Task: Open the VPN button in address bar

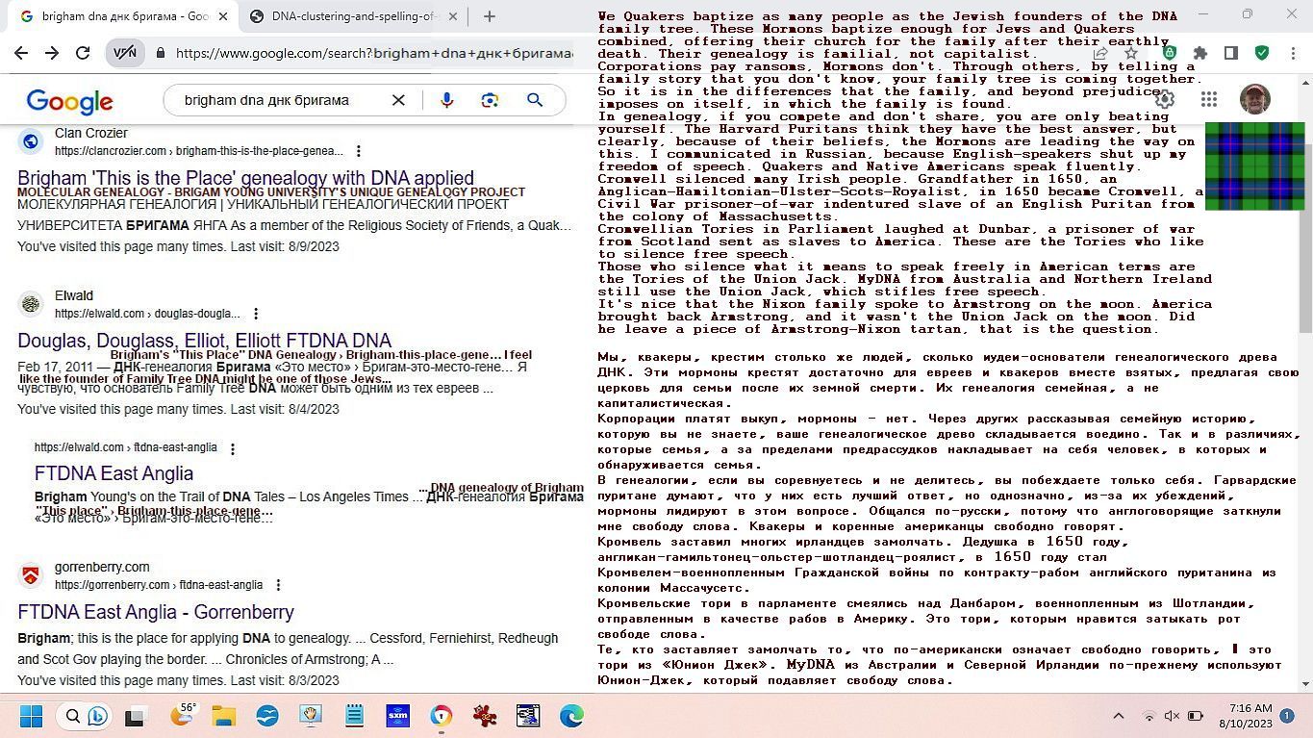Action: [125, 54]
